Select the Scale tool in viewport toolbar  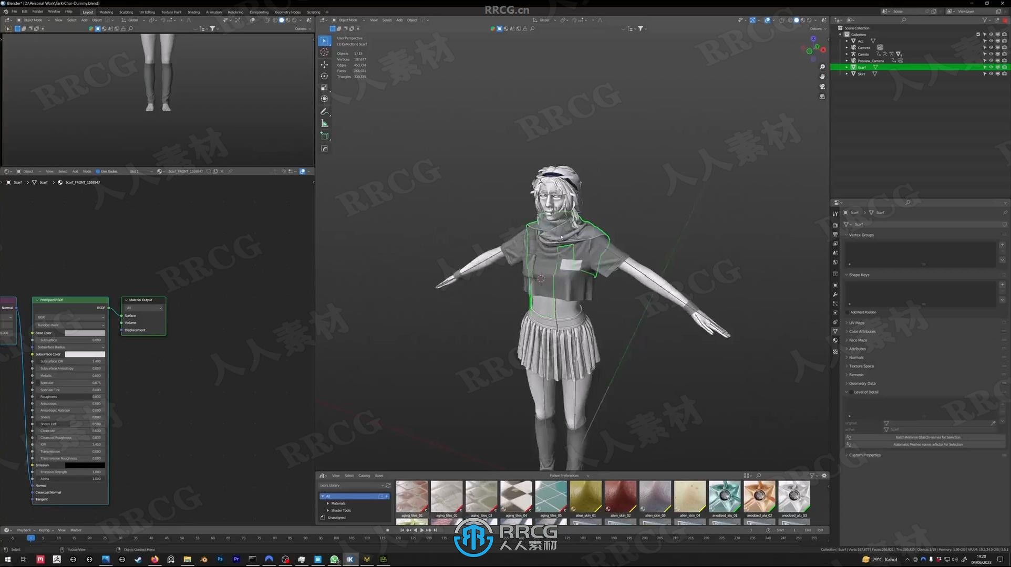coord(325,88)
